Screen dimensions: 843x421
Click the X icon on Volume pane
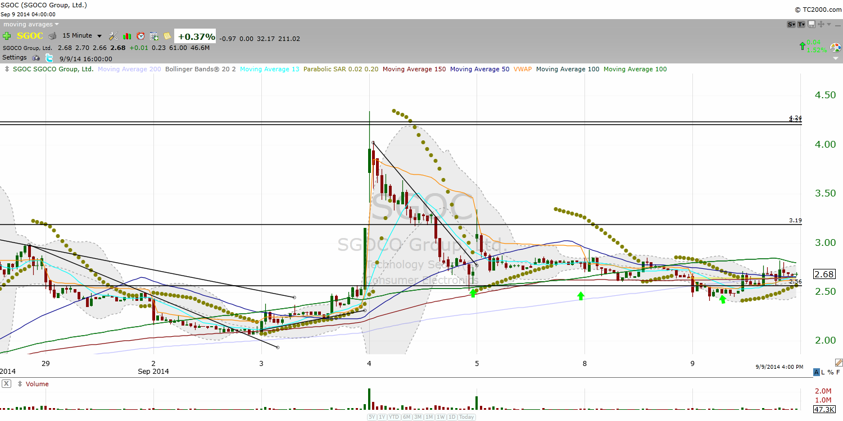(6, 384)
